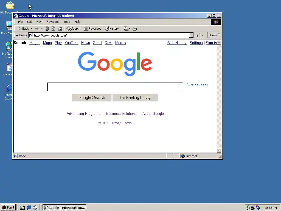Click the colorful system tray icon
This screenshot has height=211, width=281.
coord(258,207)
